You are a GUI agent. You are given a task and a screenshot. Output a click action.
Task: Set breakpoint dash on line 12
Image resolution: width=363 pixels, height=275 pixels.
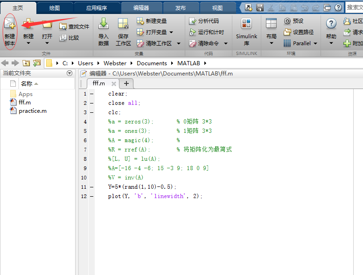[x=91, y=196]
